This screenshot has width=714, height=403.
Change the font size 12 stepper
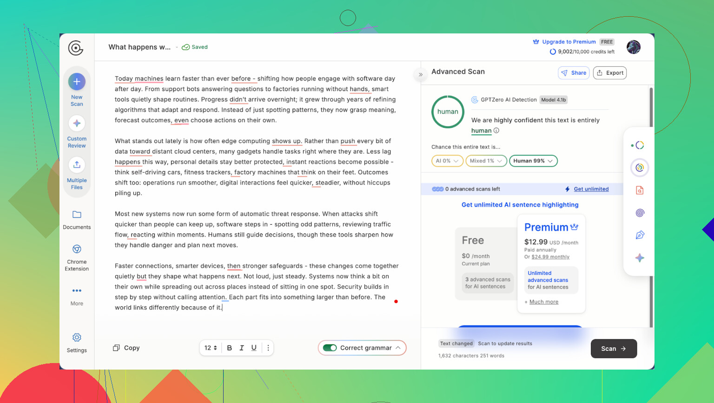(211, 348)
